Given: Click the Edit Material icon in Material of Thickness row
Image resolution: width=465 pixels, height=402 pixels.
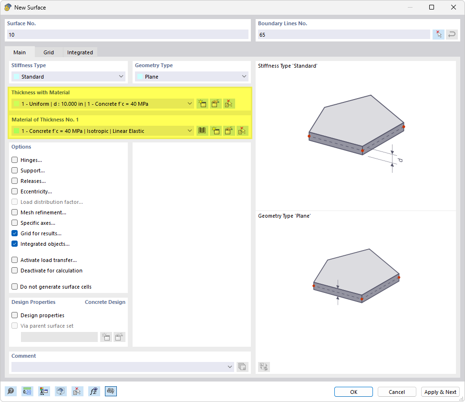Looking at the screenshot, I should (x=229, y=131).
